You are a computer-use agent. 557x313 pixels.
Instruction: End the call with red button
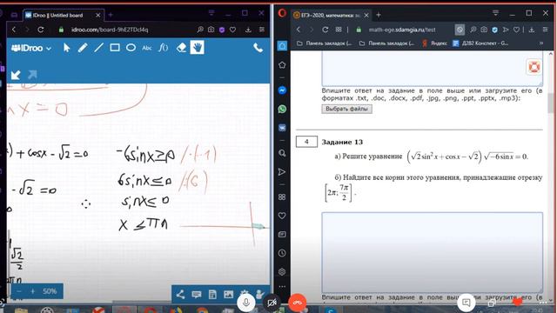pyautogui.click(x=298, y=303)
